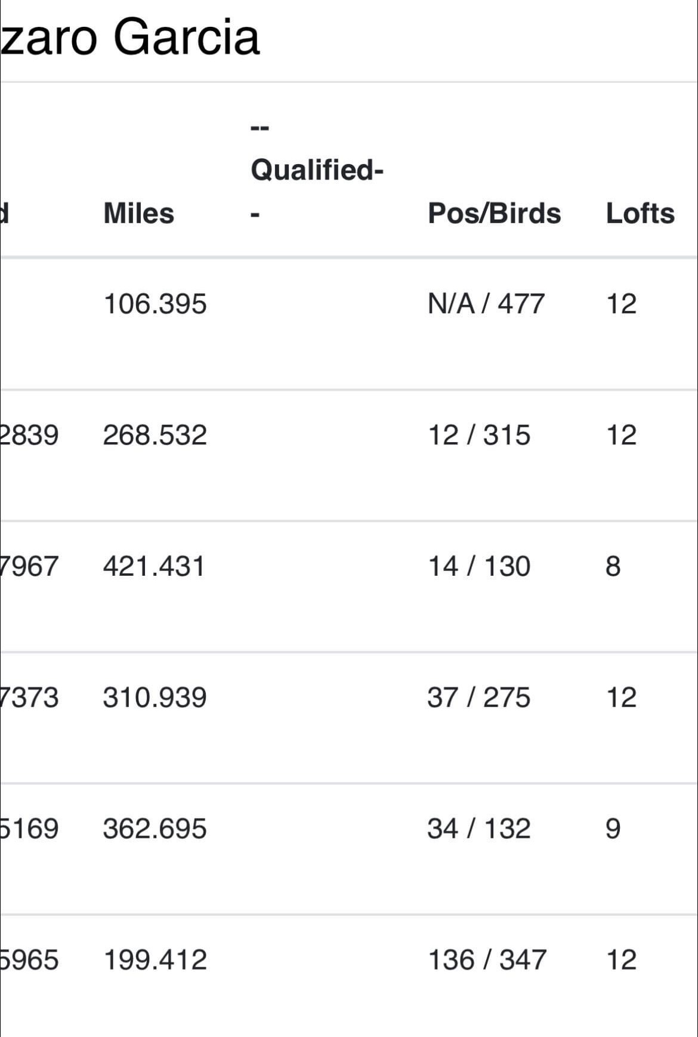Screen dimensions: 698x1037
Task: Click the lofts value 9
Action: tap(613, 829)
